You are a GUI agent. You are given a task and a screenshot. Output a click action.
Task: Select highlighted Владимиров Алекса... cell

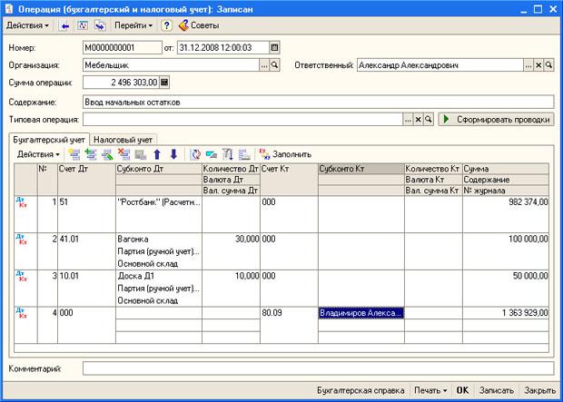361,313
